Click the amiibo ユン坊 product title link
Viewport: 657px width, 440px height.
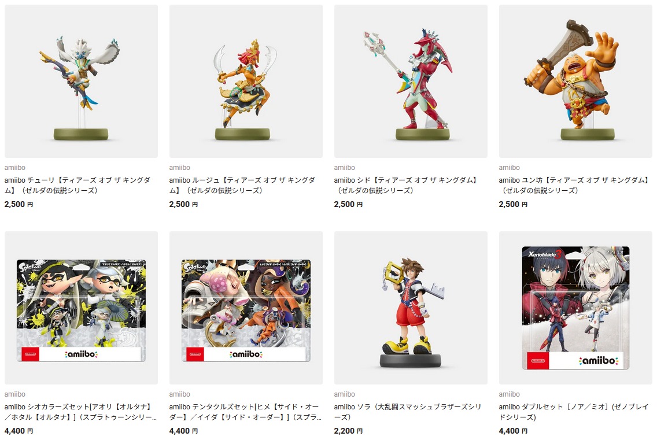click(x=574, y=185)
